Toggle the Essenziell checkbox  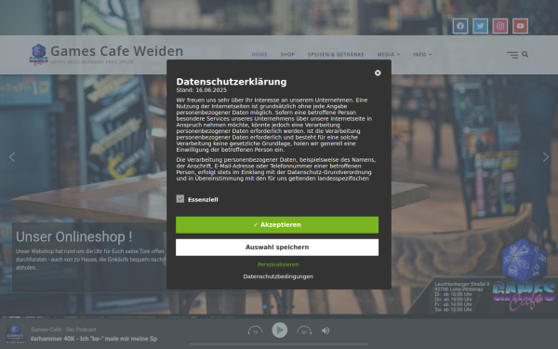[x=180, y=199]
